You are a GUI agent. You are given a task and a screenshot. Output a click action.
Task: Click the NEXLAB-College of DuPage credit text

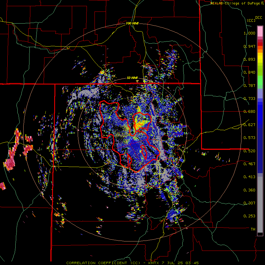(x=236, y=3)
